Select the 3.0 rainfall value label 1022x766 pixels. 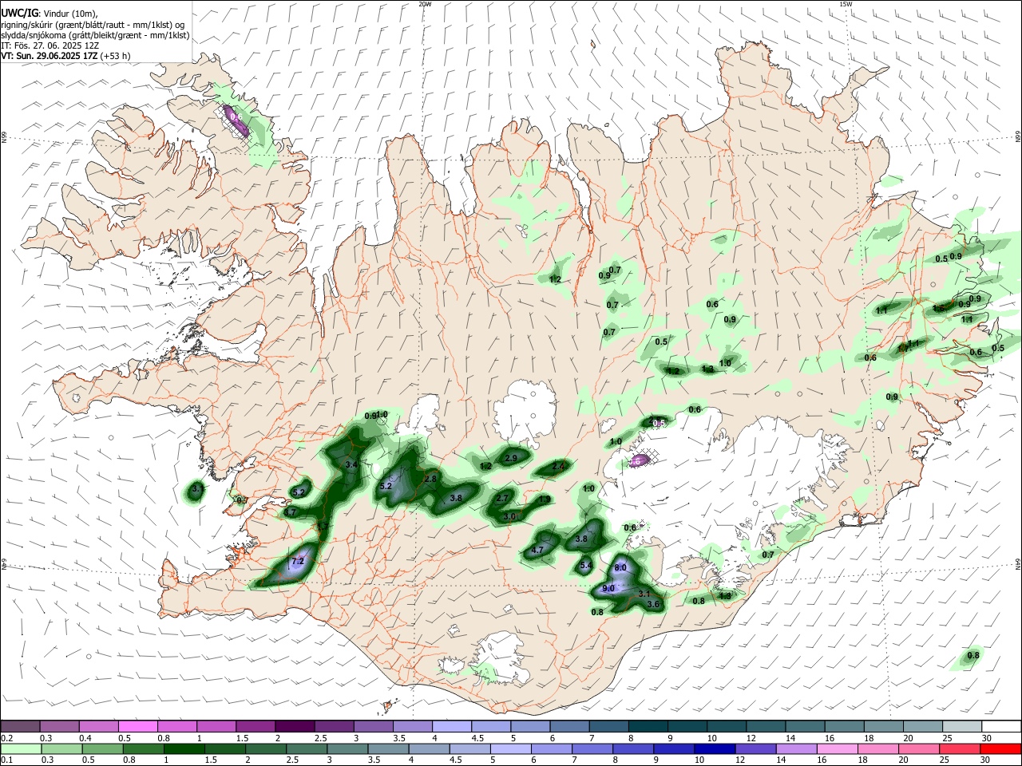[x=510, y=516]
